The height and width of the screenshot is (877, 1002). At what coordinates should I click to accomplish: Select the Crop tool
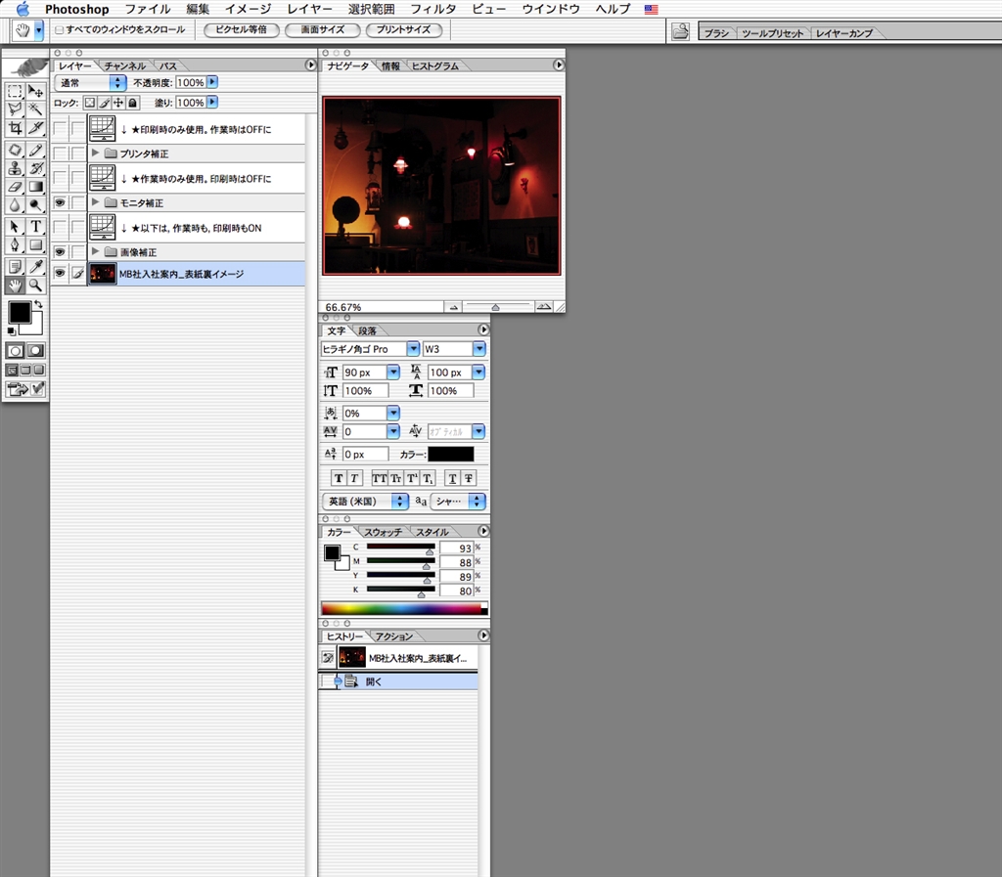point(15,129)
